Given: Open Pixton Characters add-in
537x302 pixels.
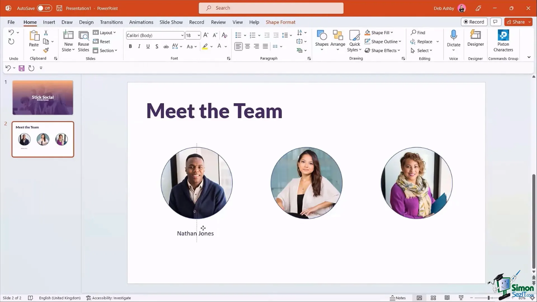Looking at the screenshot, I should tap(503, 41).
